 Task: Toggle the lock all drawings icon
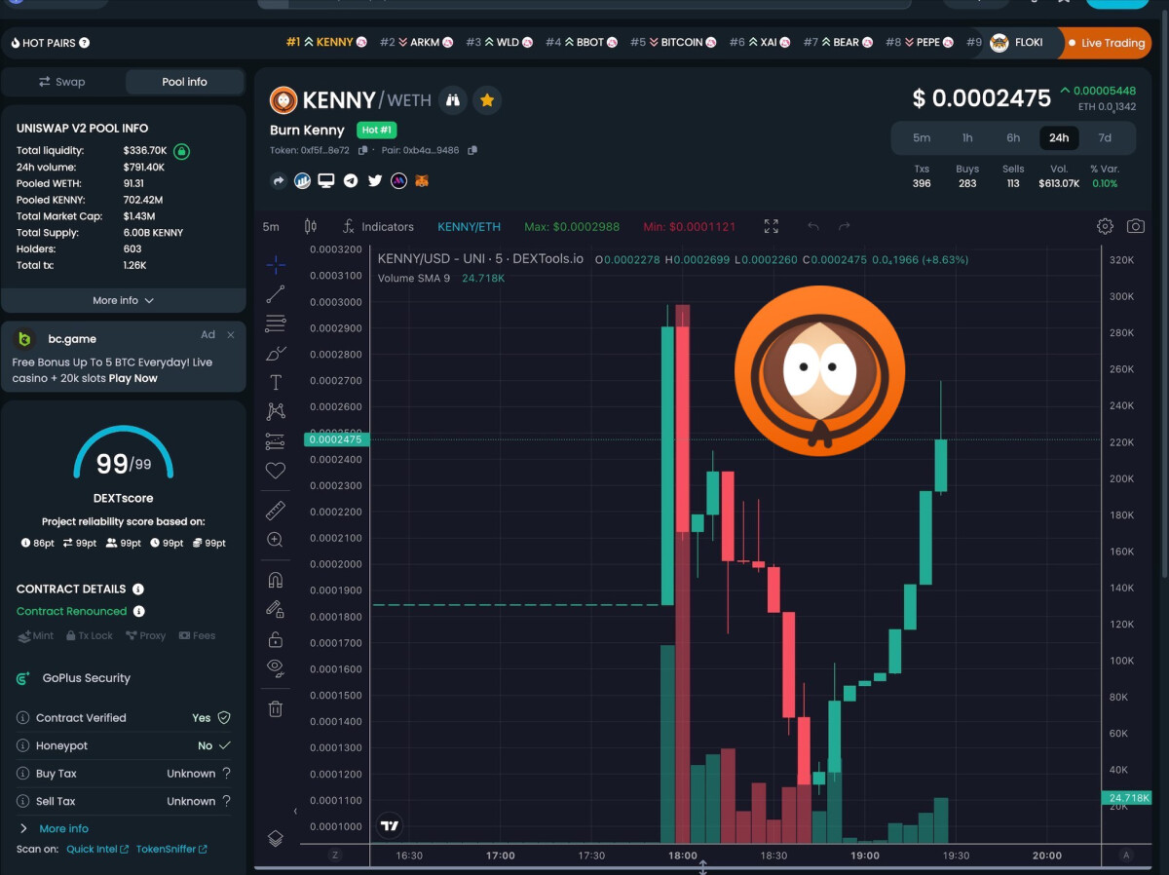click(276, 639)
